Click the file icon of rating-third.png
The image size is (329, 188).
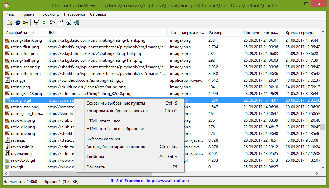click(x=7, y=74)
